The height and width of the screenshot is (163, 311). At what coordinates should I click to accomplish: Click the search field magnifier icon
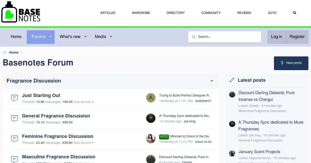pos(194,37)
